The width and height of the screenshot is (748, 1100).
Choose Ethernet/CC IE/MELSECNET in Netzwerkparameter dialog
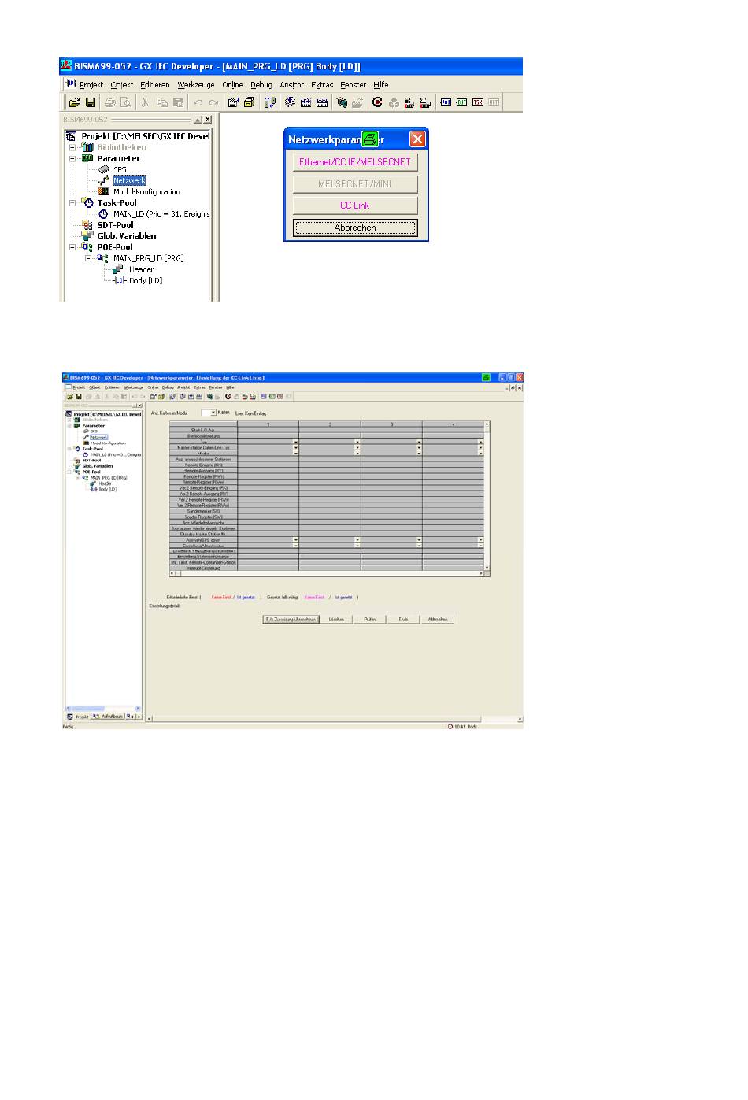point(355,161)
